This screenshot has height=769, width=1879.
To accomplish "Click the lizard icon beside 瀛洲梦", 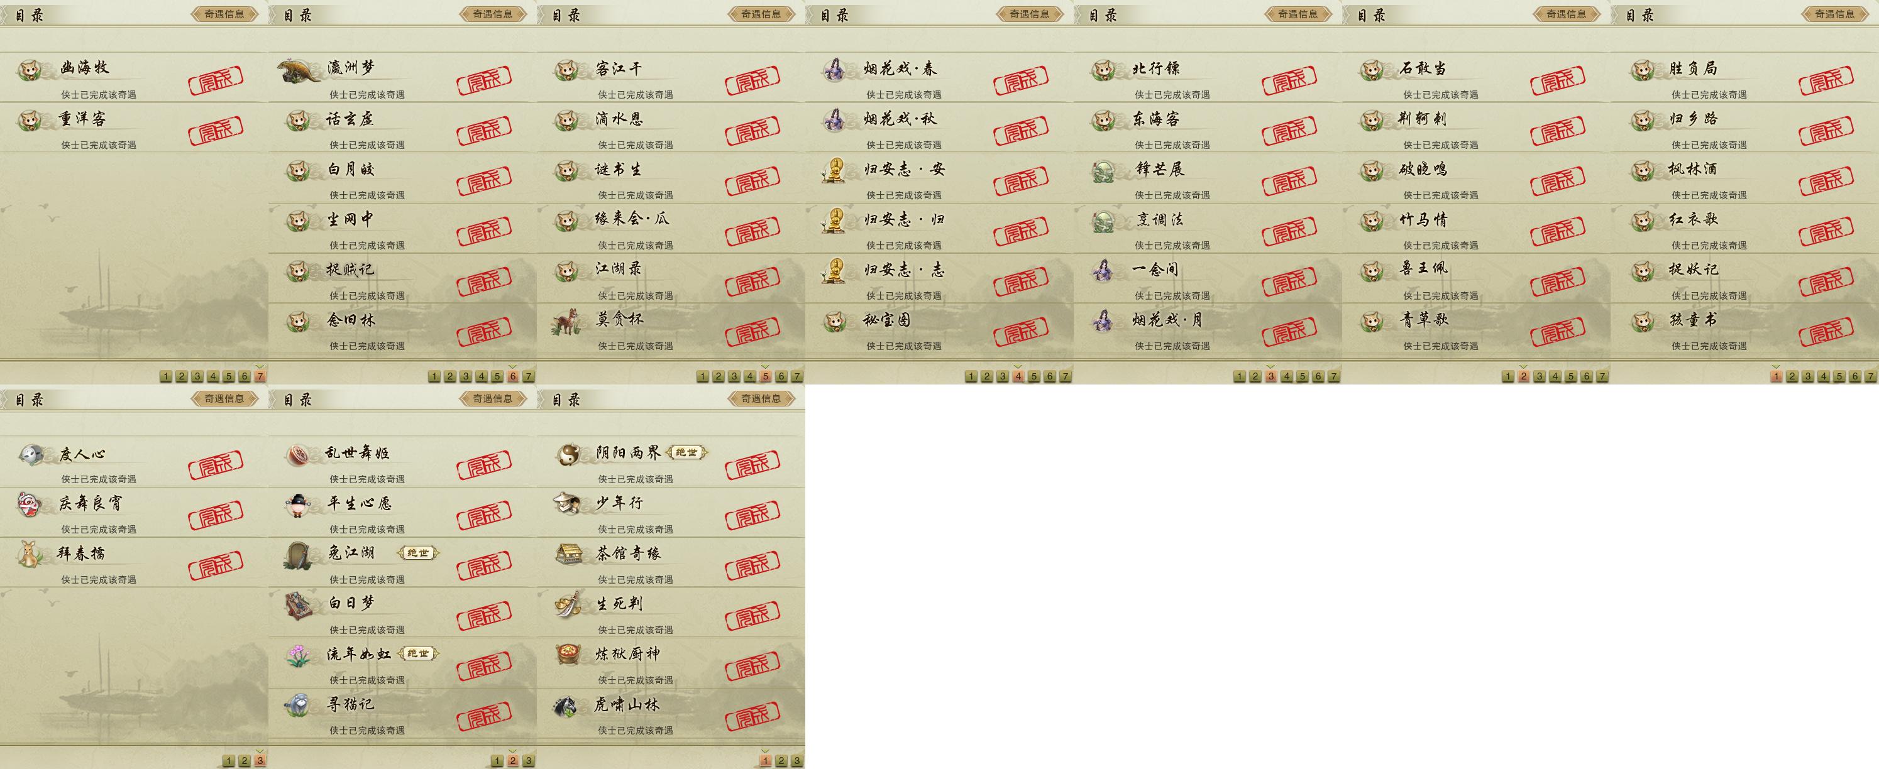I will (x=299, y=70).
